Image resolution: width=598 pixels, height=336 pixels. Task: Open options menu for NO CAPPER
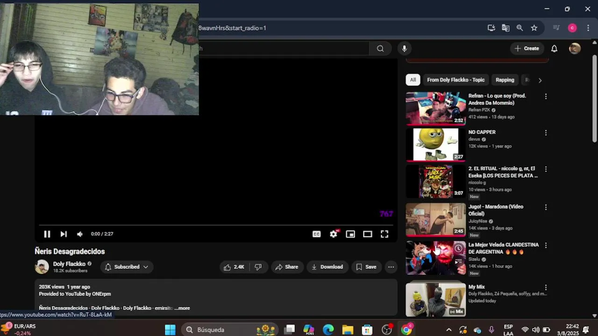pyautogui.click(x=546, y=133)
